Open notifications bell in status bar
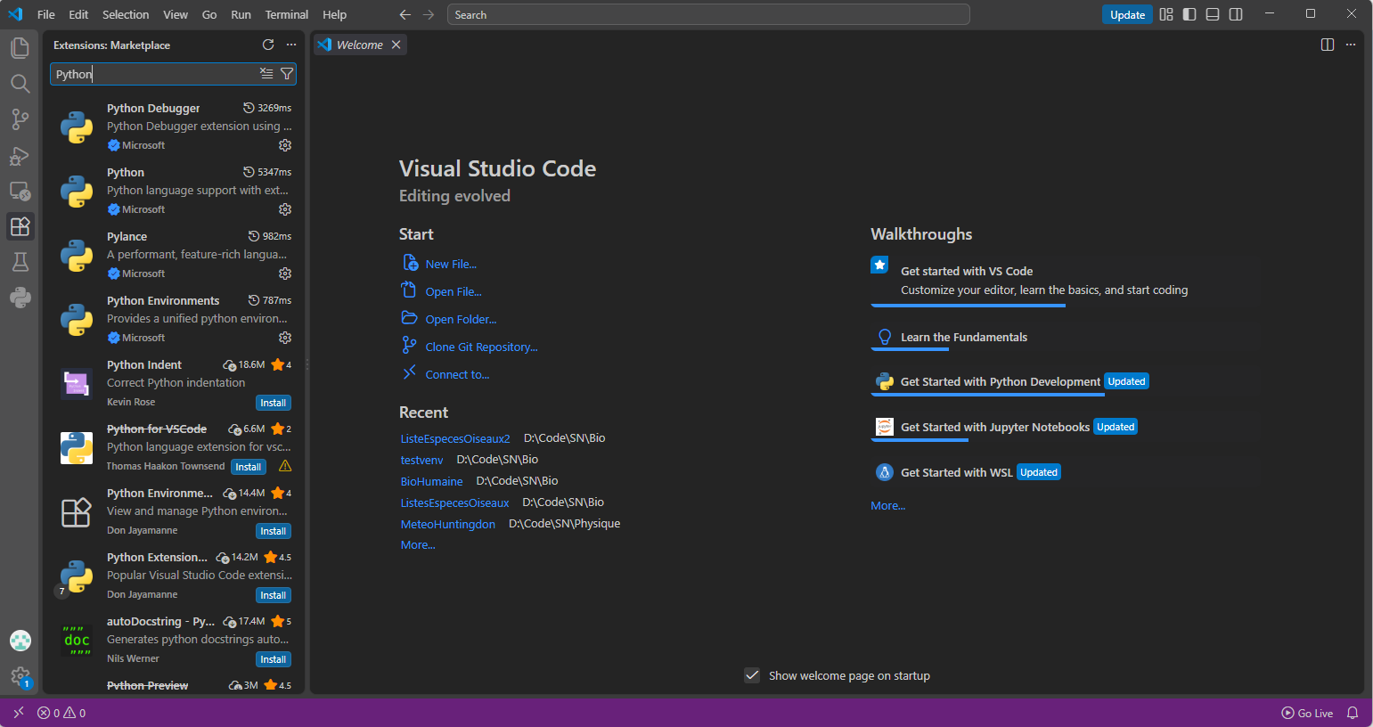 [1353, 713]
